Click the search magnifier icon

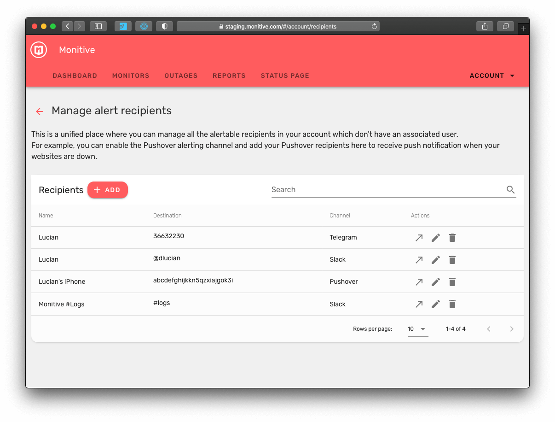point(510,190)
